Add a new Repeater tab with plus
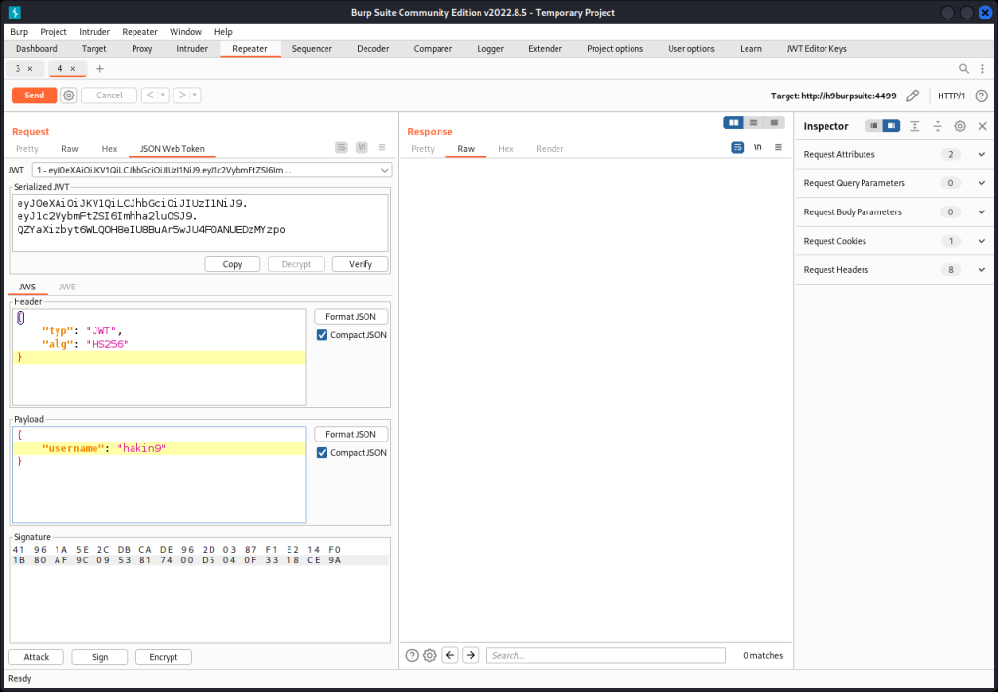 coord(100,69)
